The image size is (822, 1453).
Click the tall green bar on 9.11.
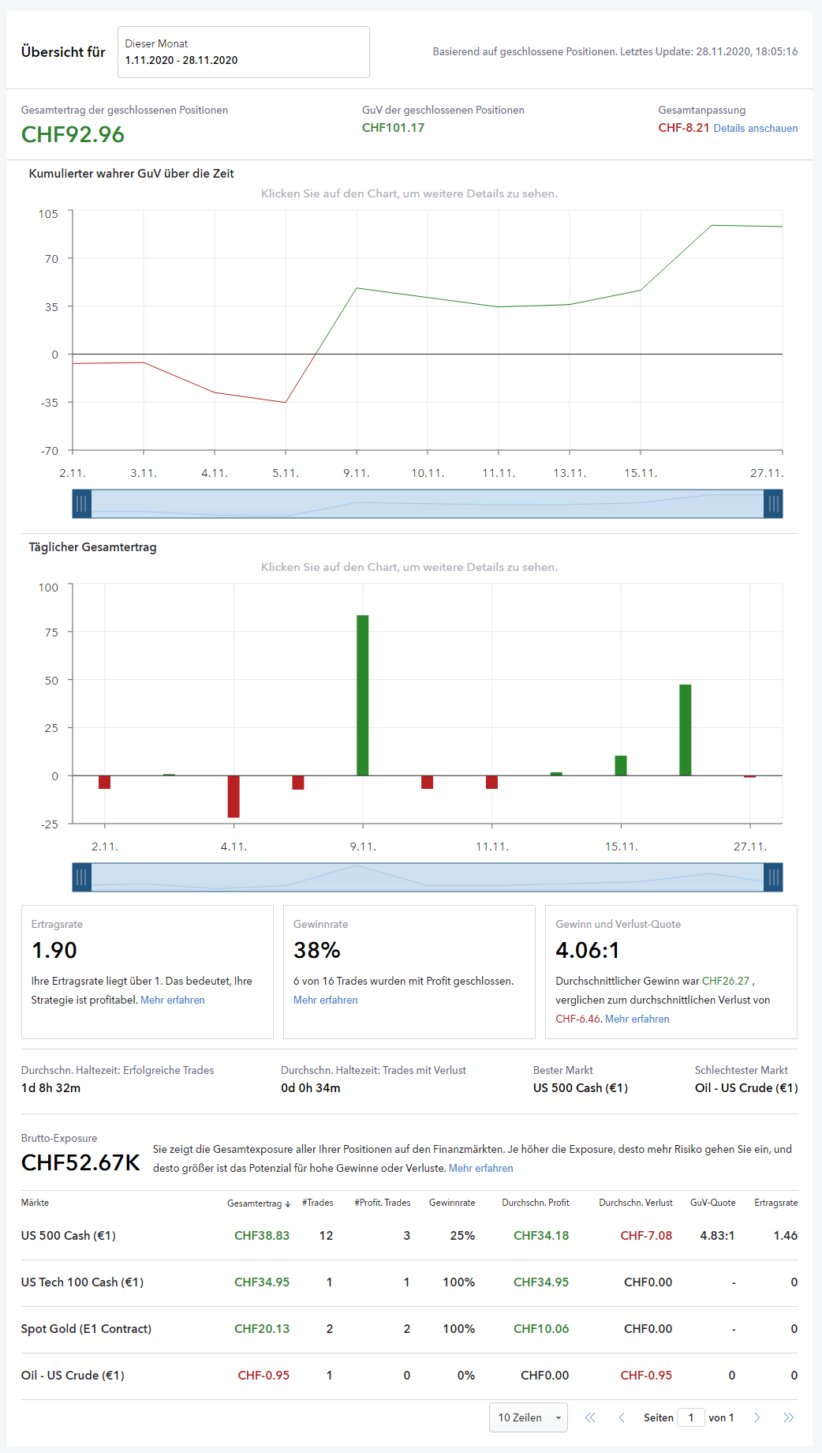pos(362,695)
